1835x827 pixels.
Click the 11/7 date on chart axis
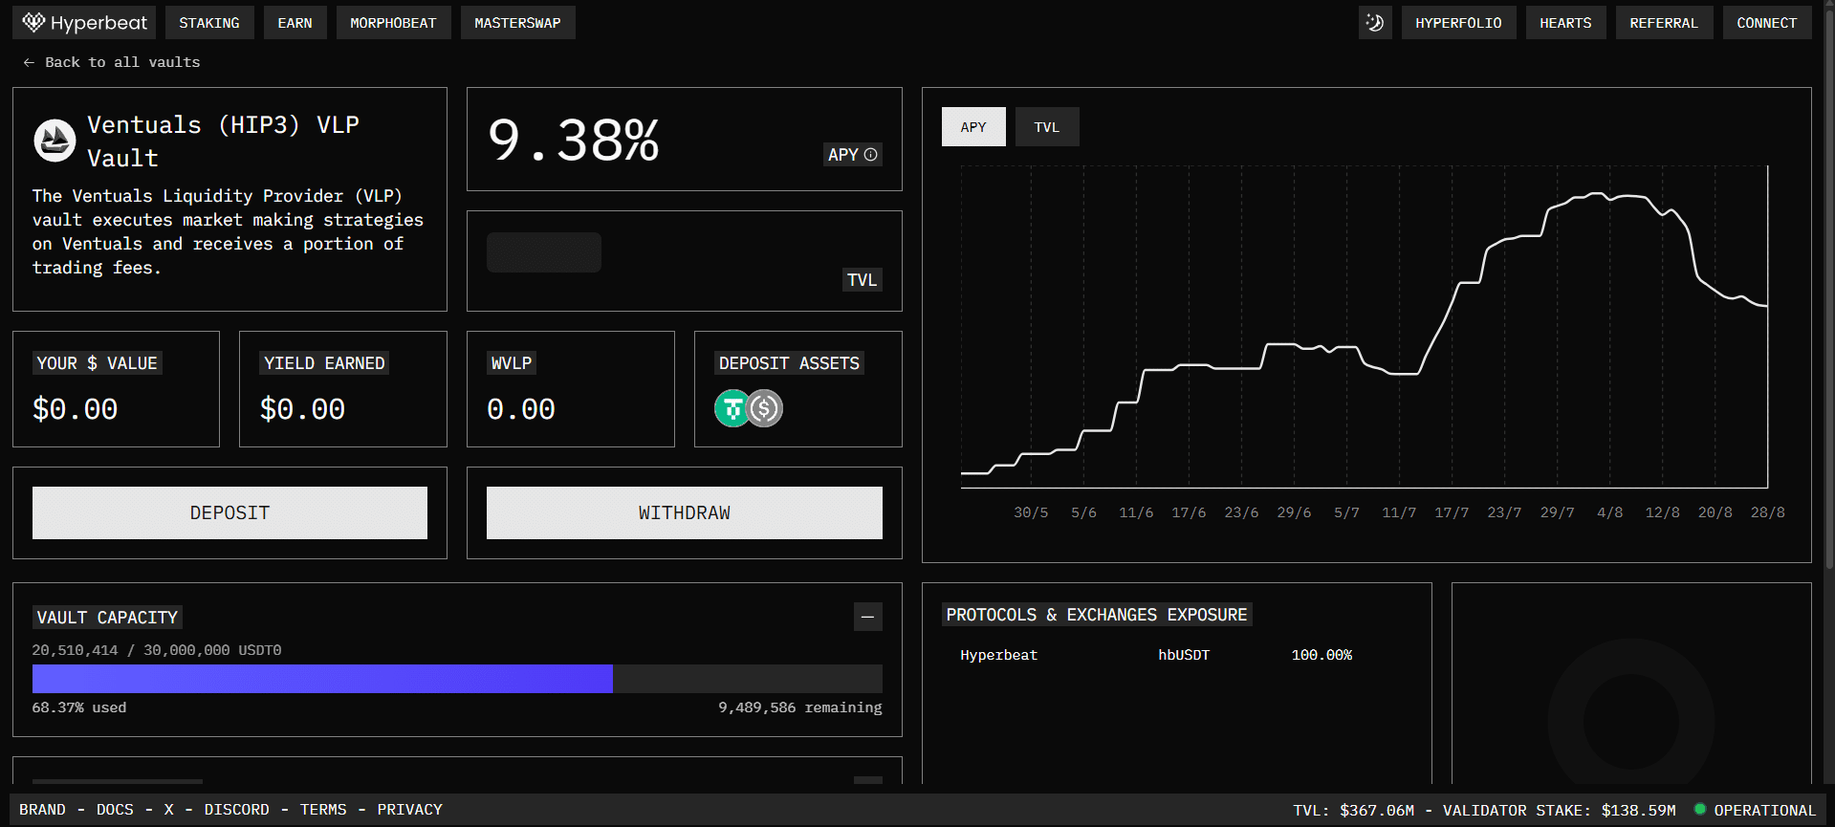[x=1399, y=512]
